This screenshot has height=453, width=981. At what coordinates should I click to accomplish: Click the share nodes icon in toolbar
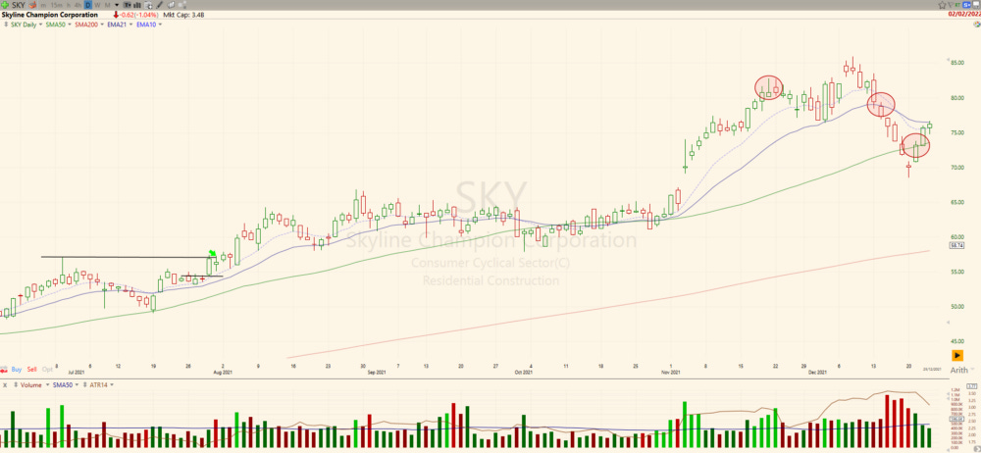[x=182, y=5]
